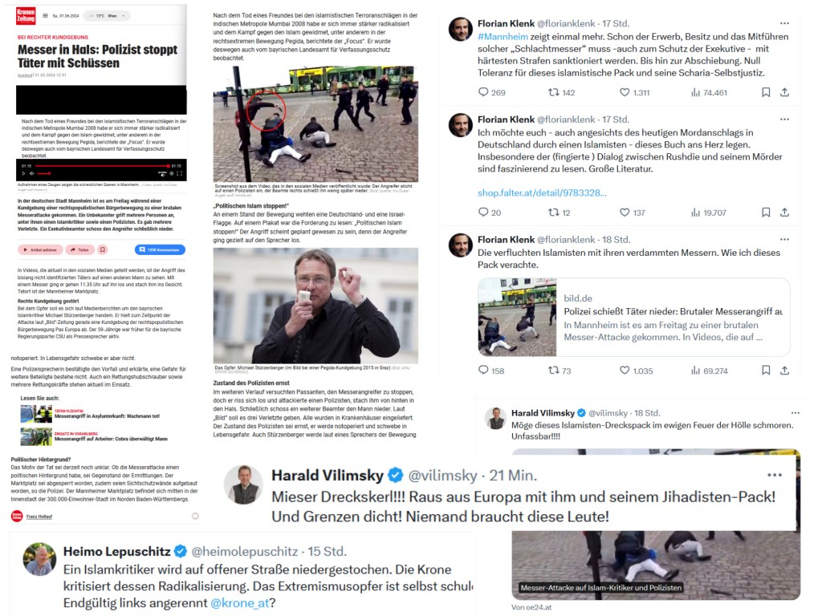Screen dimensions: 822x616
Task: Share the tweet with 69.274 views
Action: [784, 371]
